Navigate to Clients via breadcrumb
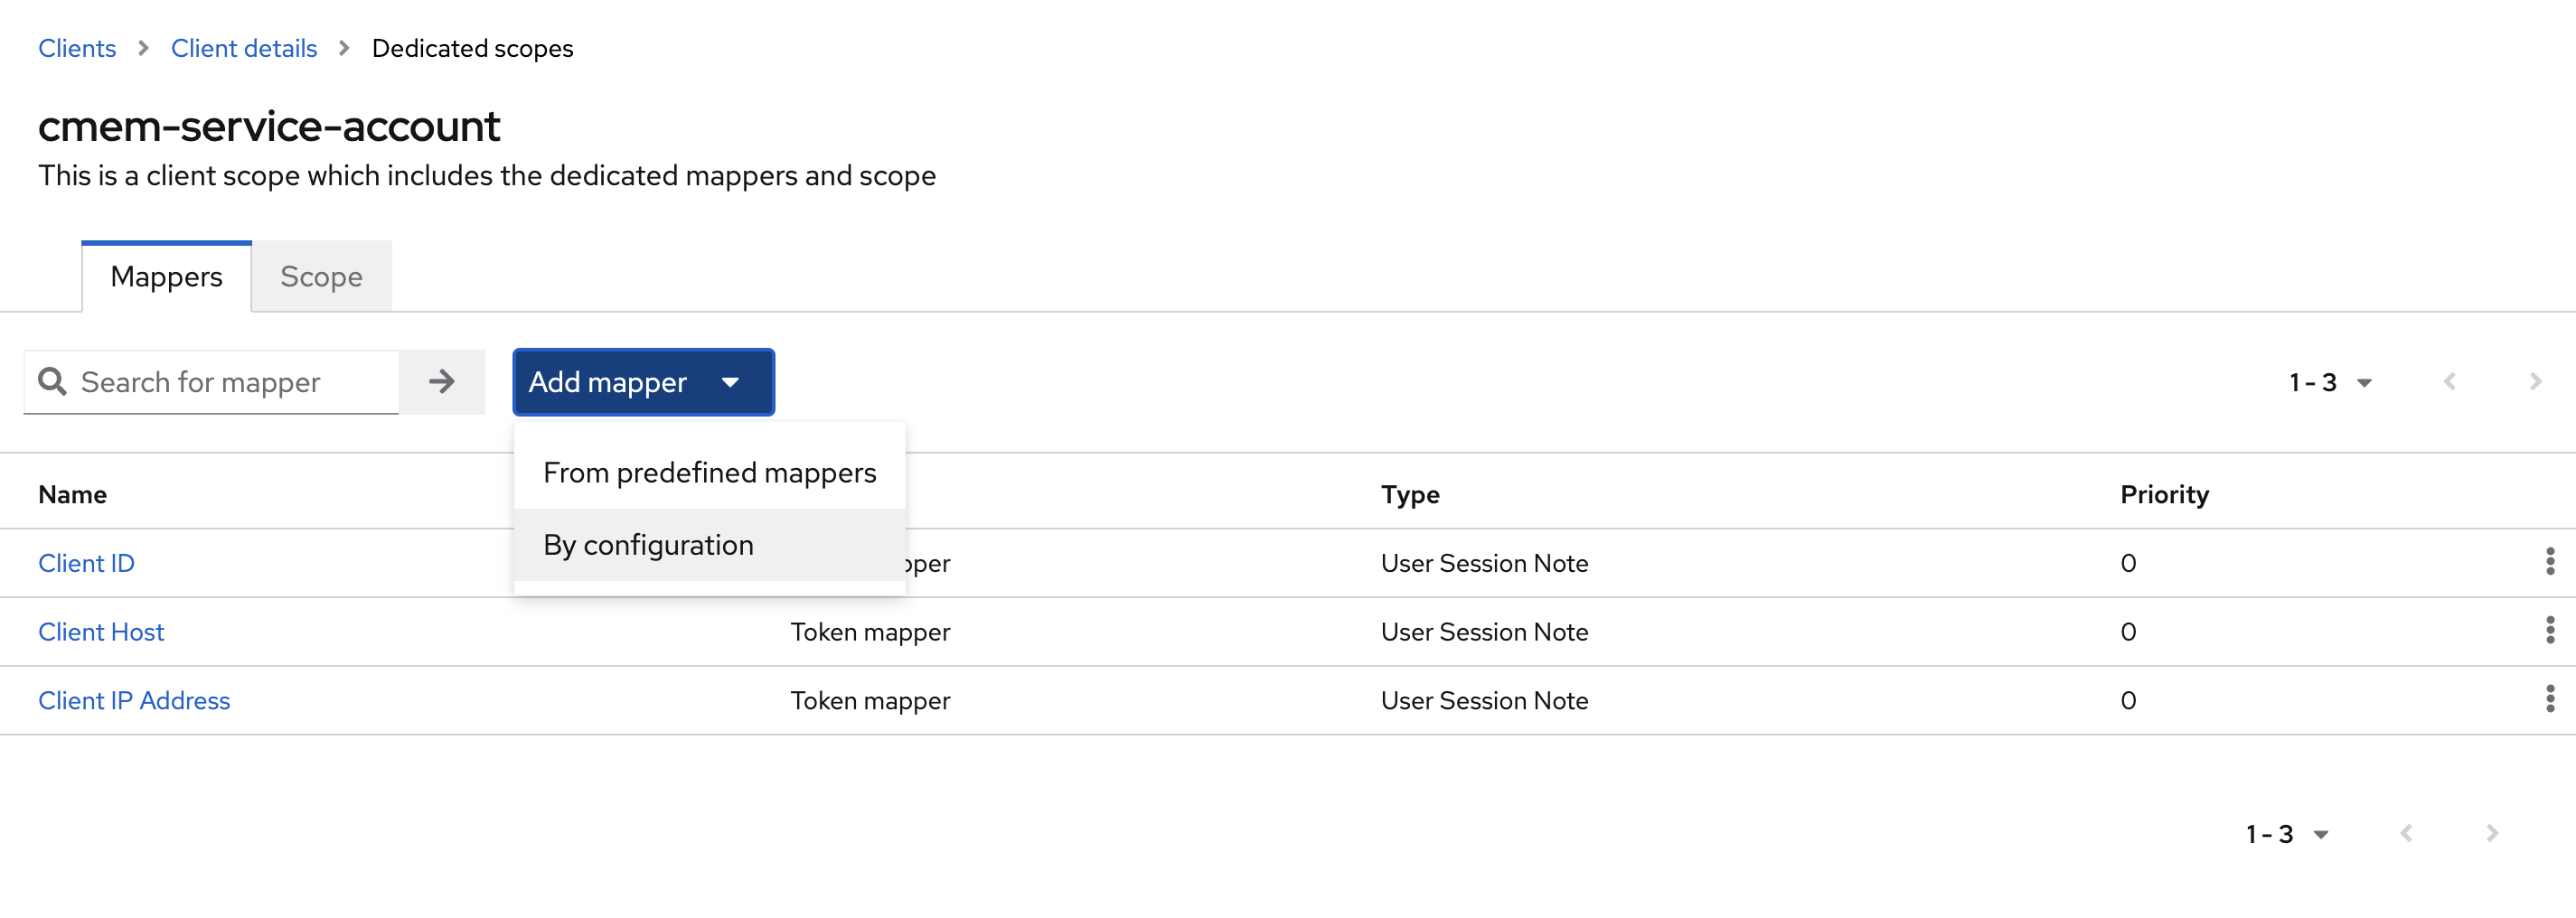The width and height of the screenshot is (2576, 918). pos(77,47)
